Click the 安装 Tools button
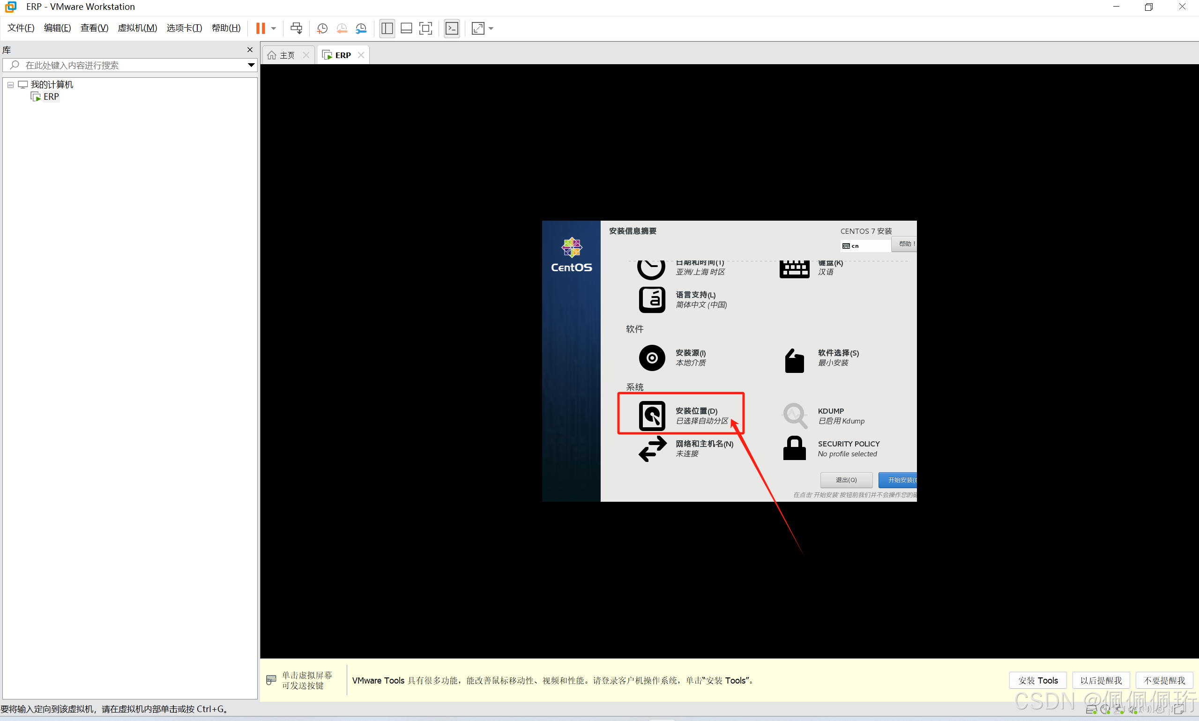 [1038, 680]
